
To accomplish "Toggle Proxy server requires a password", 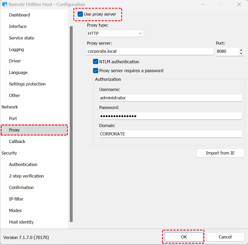I will 96,71.
